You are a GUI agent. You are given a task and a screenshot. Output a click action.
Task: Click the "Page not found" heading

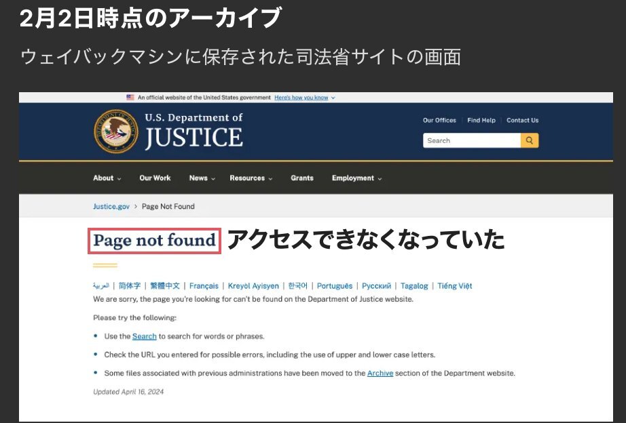pos(155,241)
